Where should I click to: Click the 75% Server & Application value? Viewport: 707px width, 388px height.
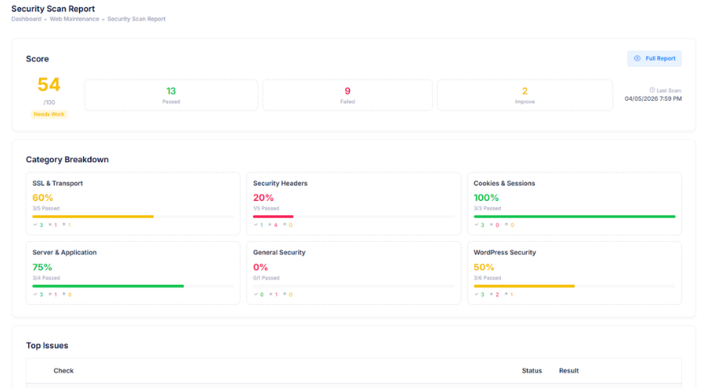click(42, 267)
